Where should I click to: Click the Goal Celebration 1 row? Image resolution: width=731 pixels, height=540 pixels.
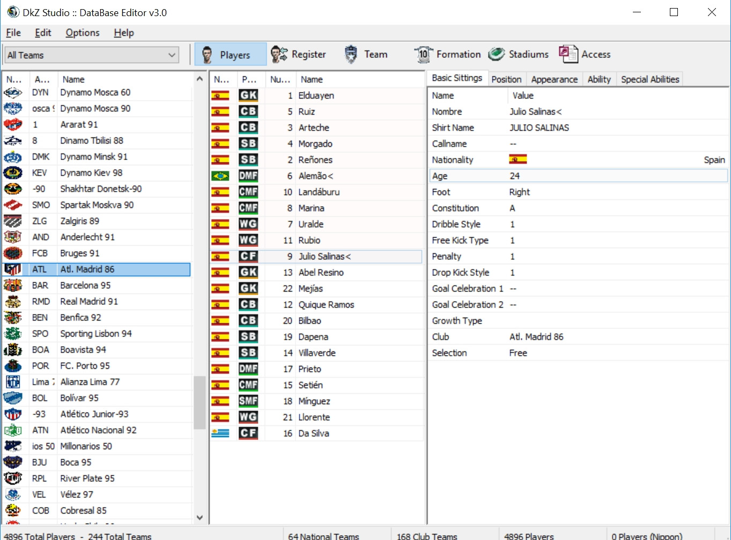point(578,289)
